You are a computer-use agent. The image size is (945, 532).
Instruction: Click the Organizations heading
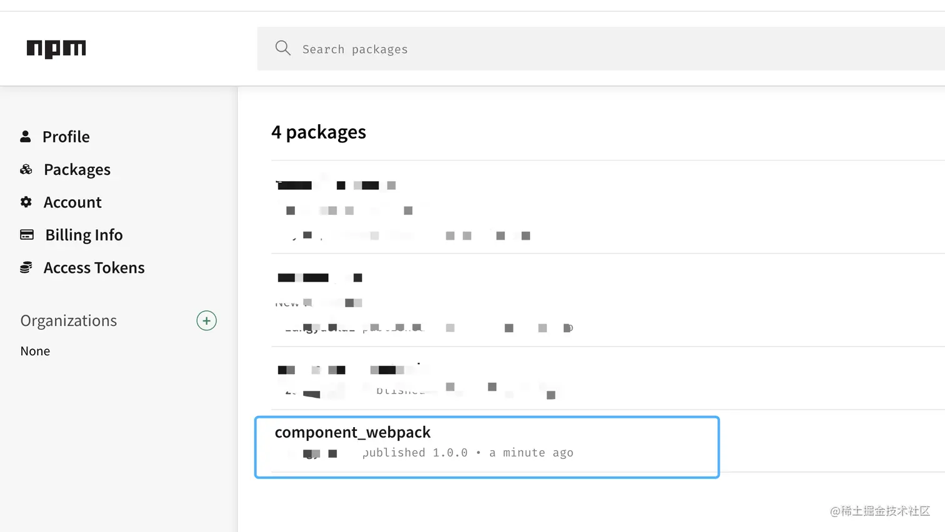point(69,321)
